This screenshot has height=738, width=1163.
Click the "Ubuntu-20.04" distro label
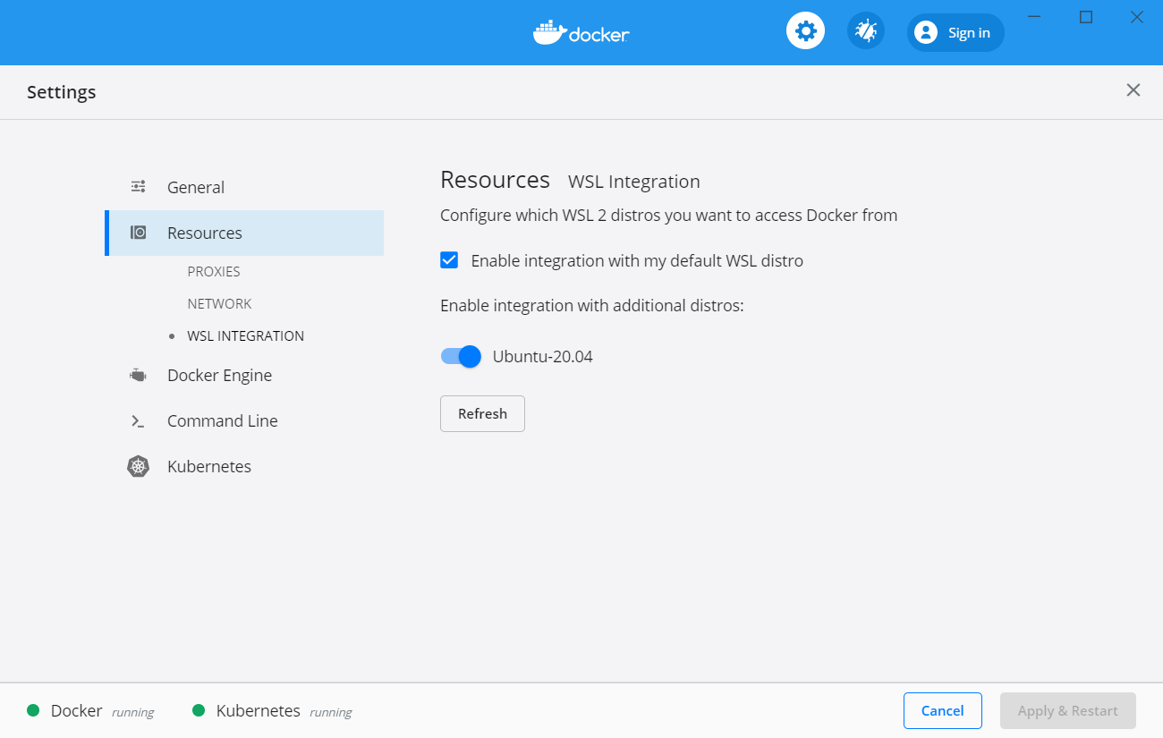tap(543, 357)
